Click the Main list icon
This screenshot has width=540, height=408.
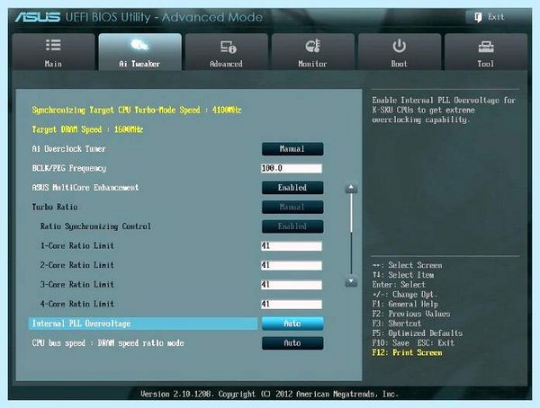click(x=53, y=45)
